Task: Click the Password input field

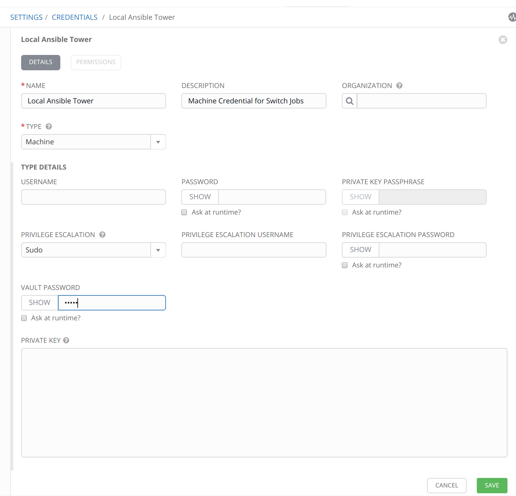Action: 272,197
